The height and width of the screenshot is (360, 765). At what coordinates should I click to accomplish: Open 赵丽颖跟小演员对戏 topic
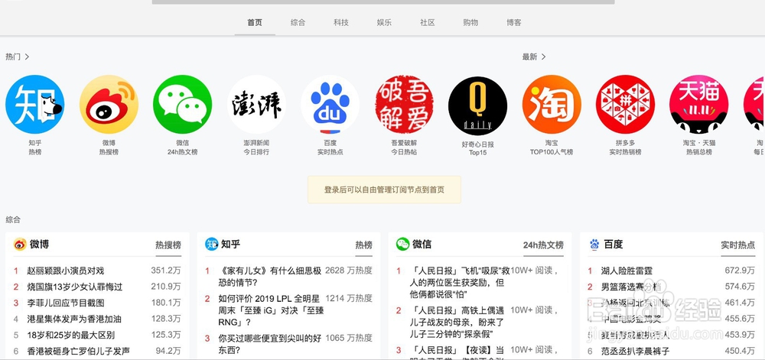[x=65, y=271]
